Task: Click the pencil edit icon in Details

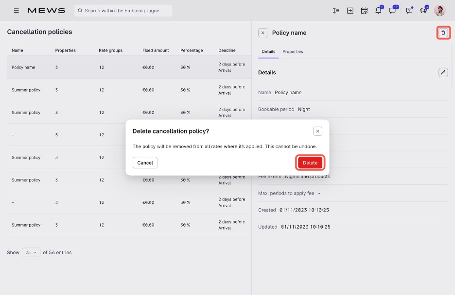Action: tap(443, 72)
